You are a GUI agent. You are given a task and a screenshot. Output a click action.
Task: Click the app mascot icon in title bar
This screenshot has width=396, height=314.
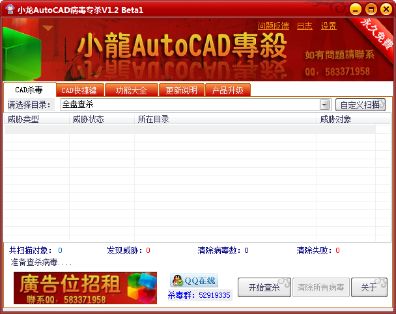point(10,9)
